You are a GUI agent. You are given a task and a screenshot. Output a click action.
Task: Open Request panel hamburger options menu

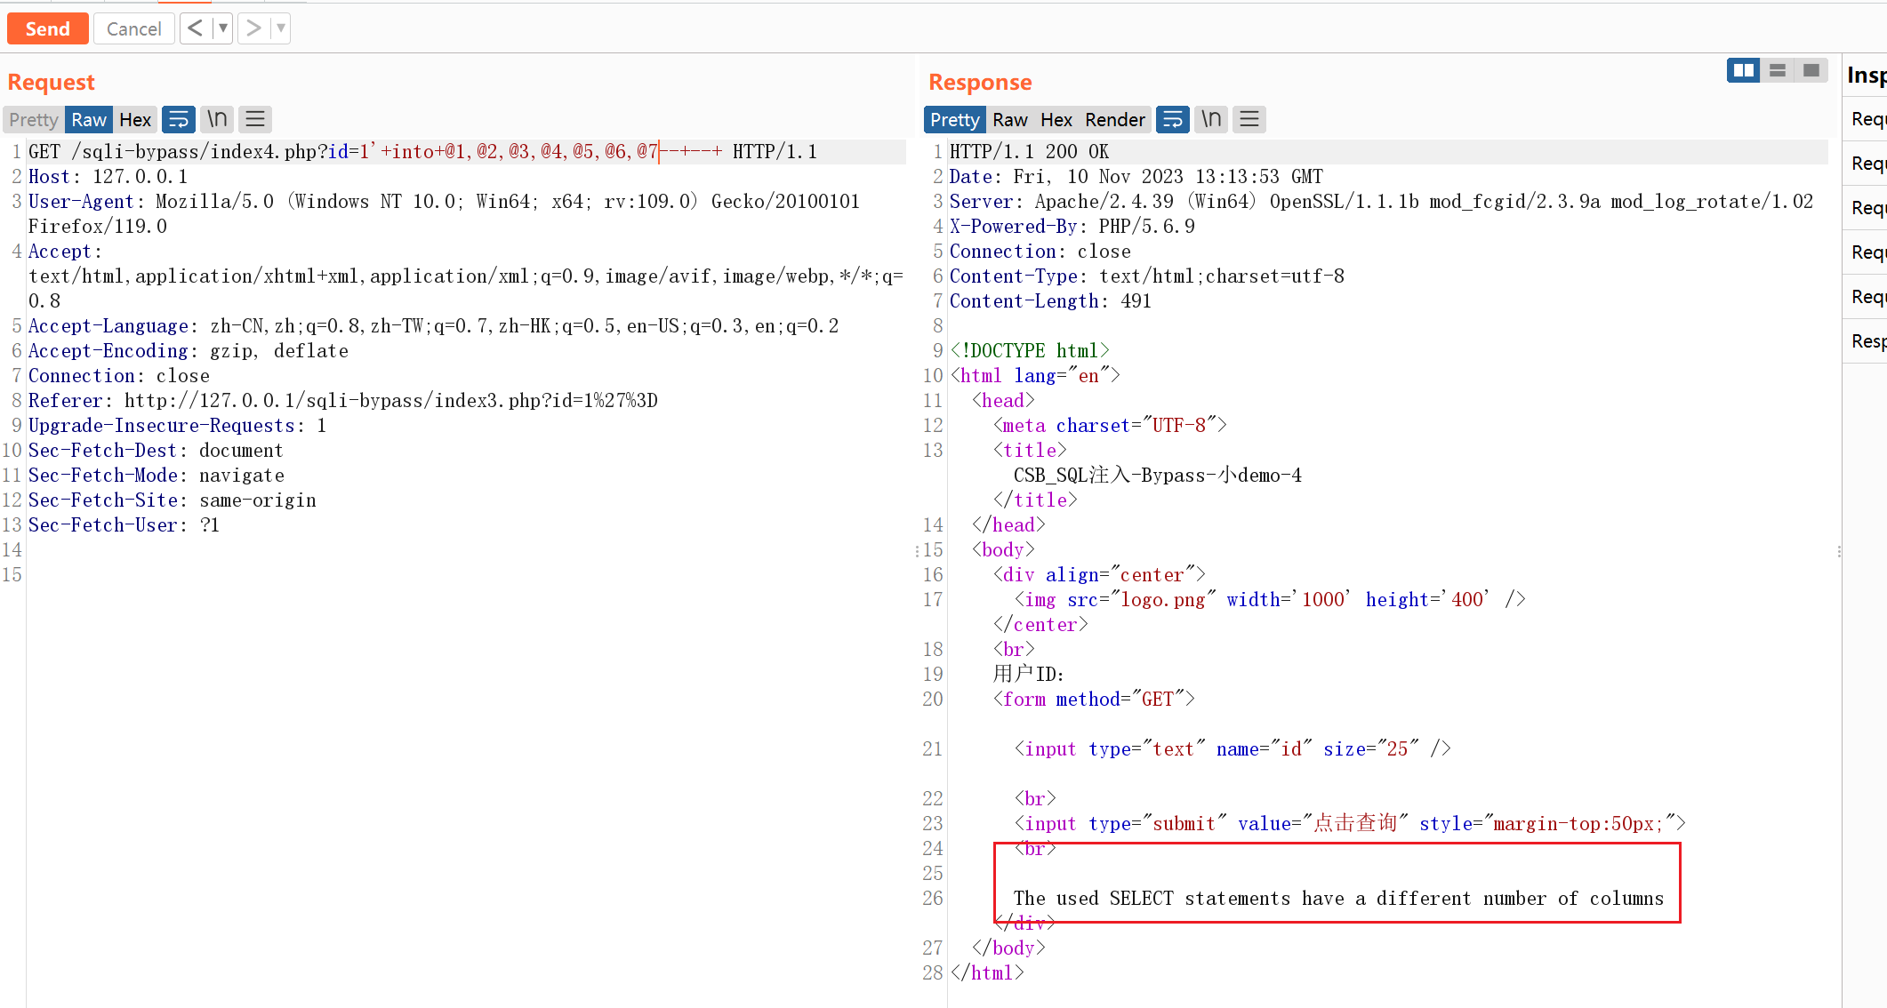tap(255, 119)
